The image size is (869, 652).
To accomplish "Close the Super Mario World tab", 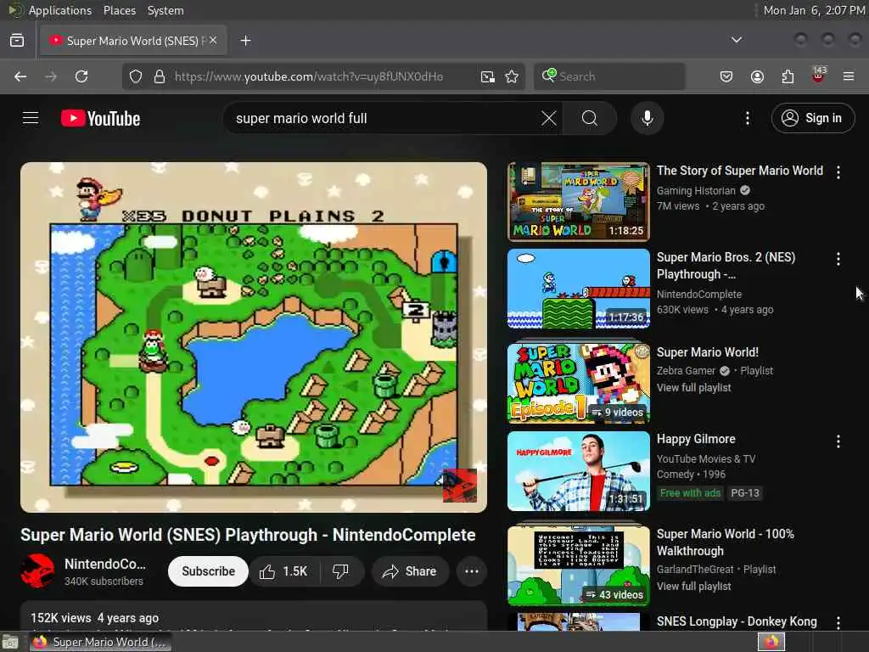I will [x=213, y=41].
